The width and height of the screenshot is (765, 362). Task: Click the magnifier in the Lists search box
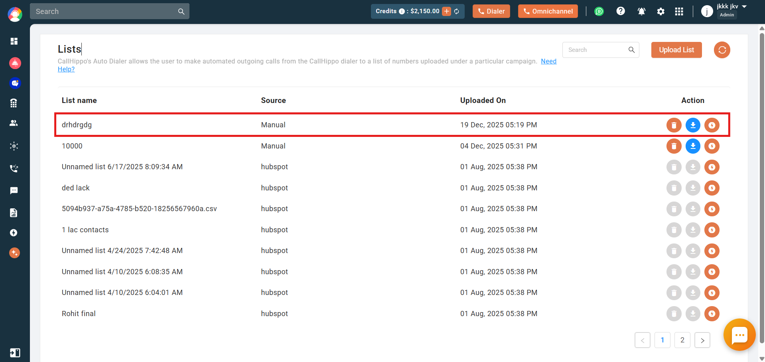[631, 50]
